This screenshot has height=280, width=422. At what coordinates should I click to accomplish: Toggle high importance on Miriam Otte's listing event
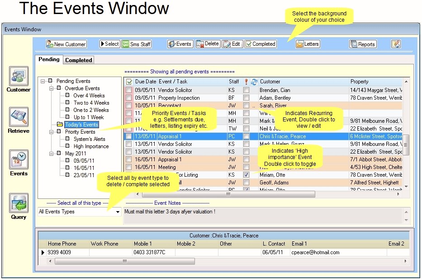(246, 174)
